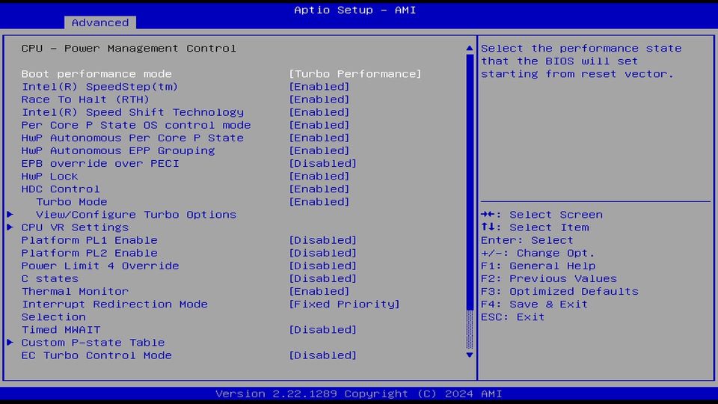Screen dimensions: 718x404
Task: Select HwP Autonomous EPP Grouping
Action: tap(118, 150)
